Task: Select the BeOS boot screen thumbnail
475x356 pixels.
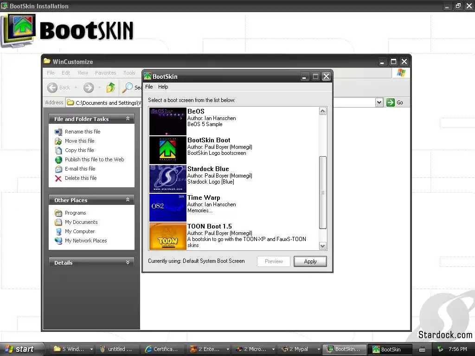Action: 167,121
